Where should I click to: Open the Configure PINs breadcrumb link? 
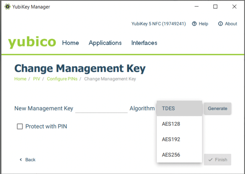(62, 79)
